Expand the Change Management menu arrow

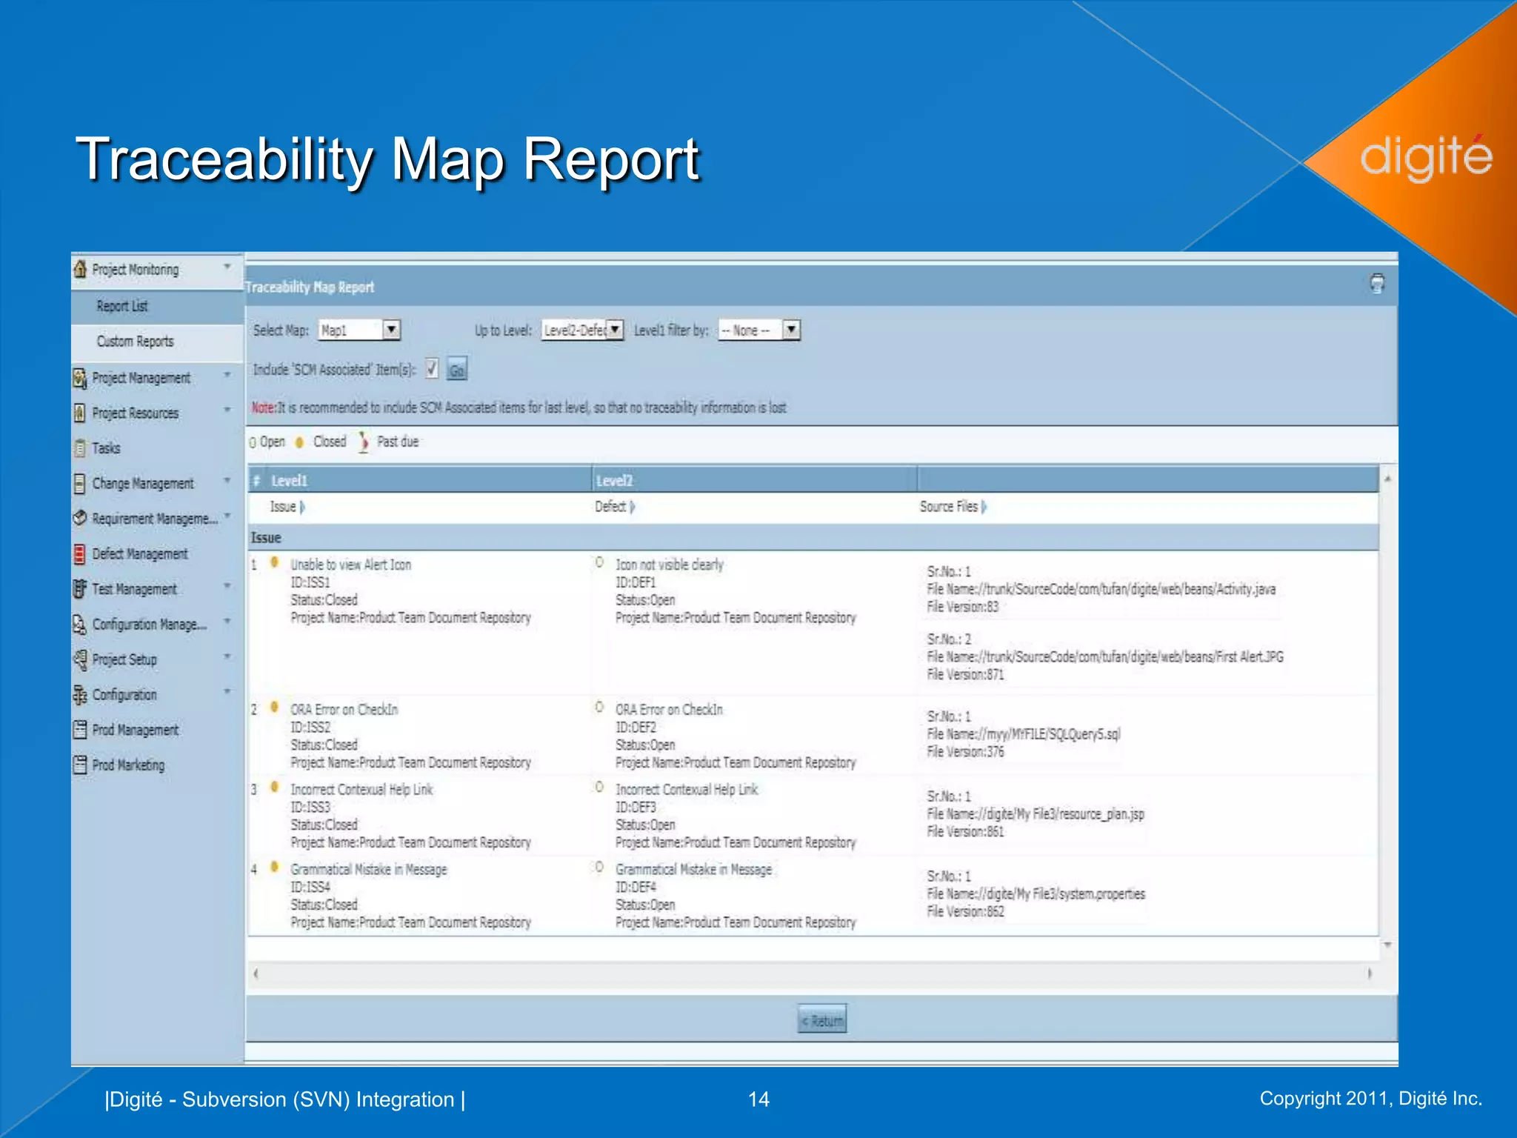click(x=227, y=480)
